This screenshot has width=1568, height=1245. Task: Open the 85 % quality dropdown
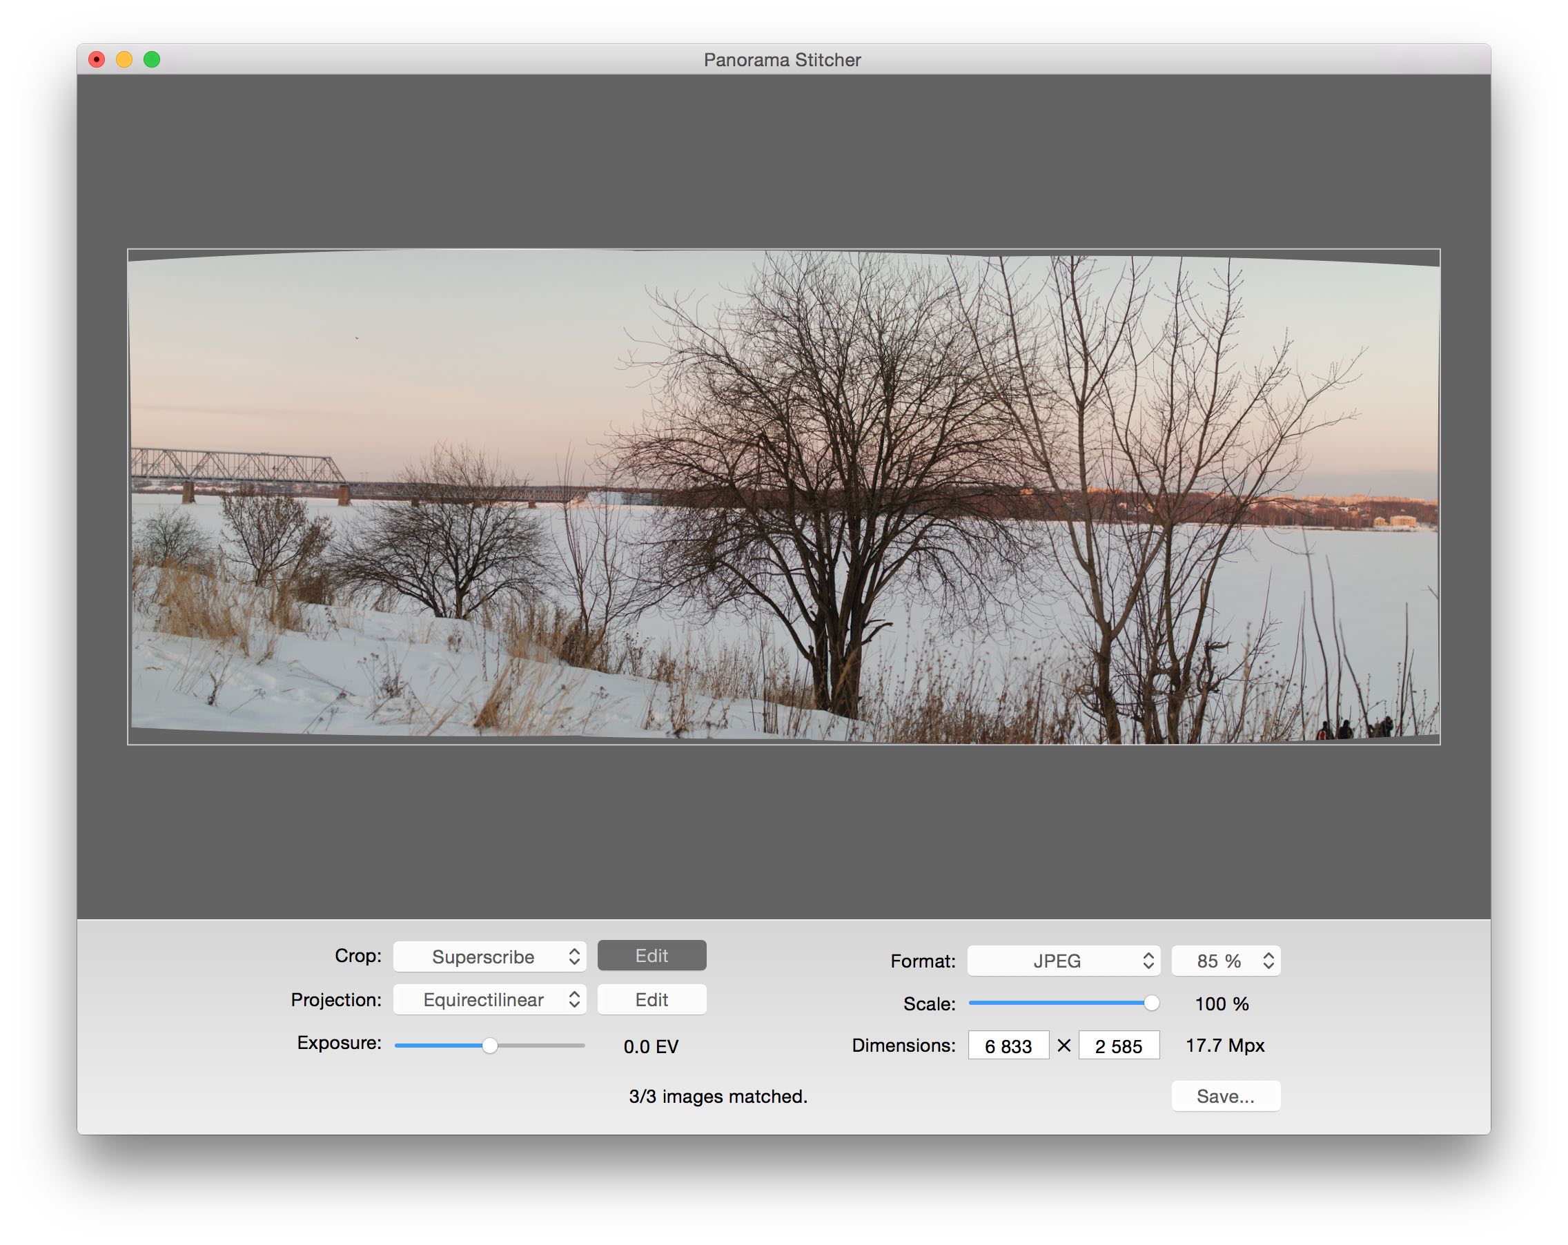pos(1226,961)
